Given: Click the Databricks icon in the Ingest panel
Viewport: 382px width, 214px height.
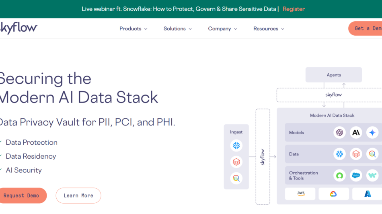Looking at the screenshot, I should click(x=236, y=162).
